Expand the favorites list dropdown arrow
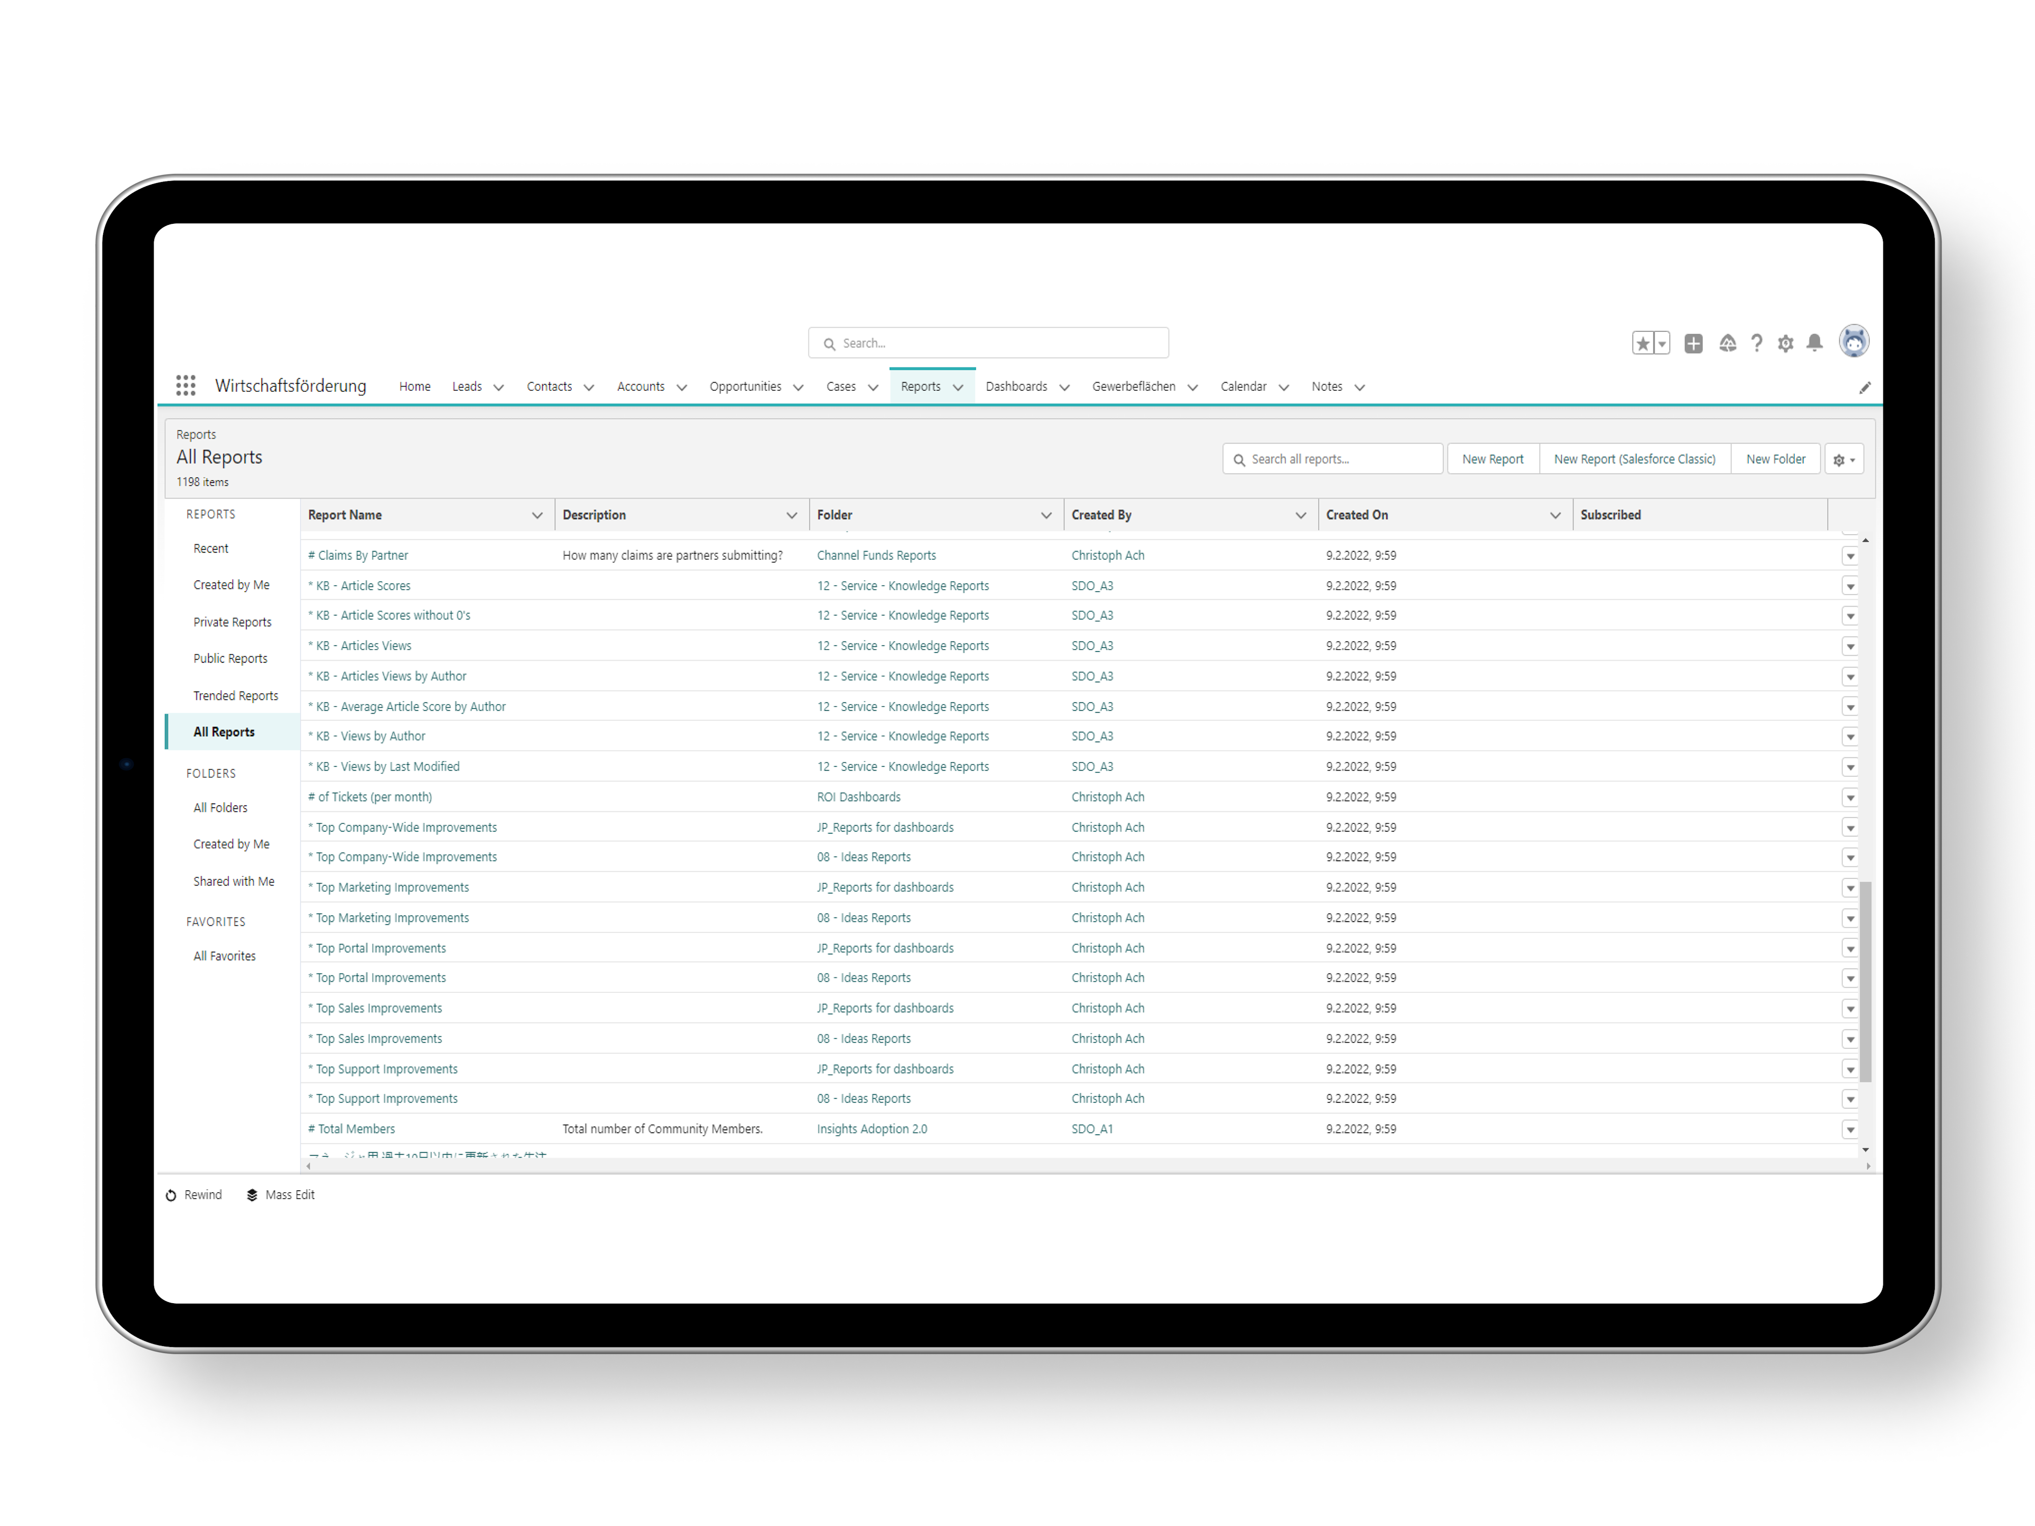 coord(1662,344)
